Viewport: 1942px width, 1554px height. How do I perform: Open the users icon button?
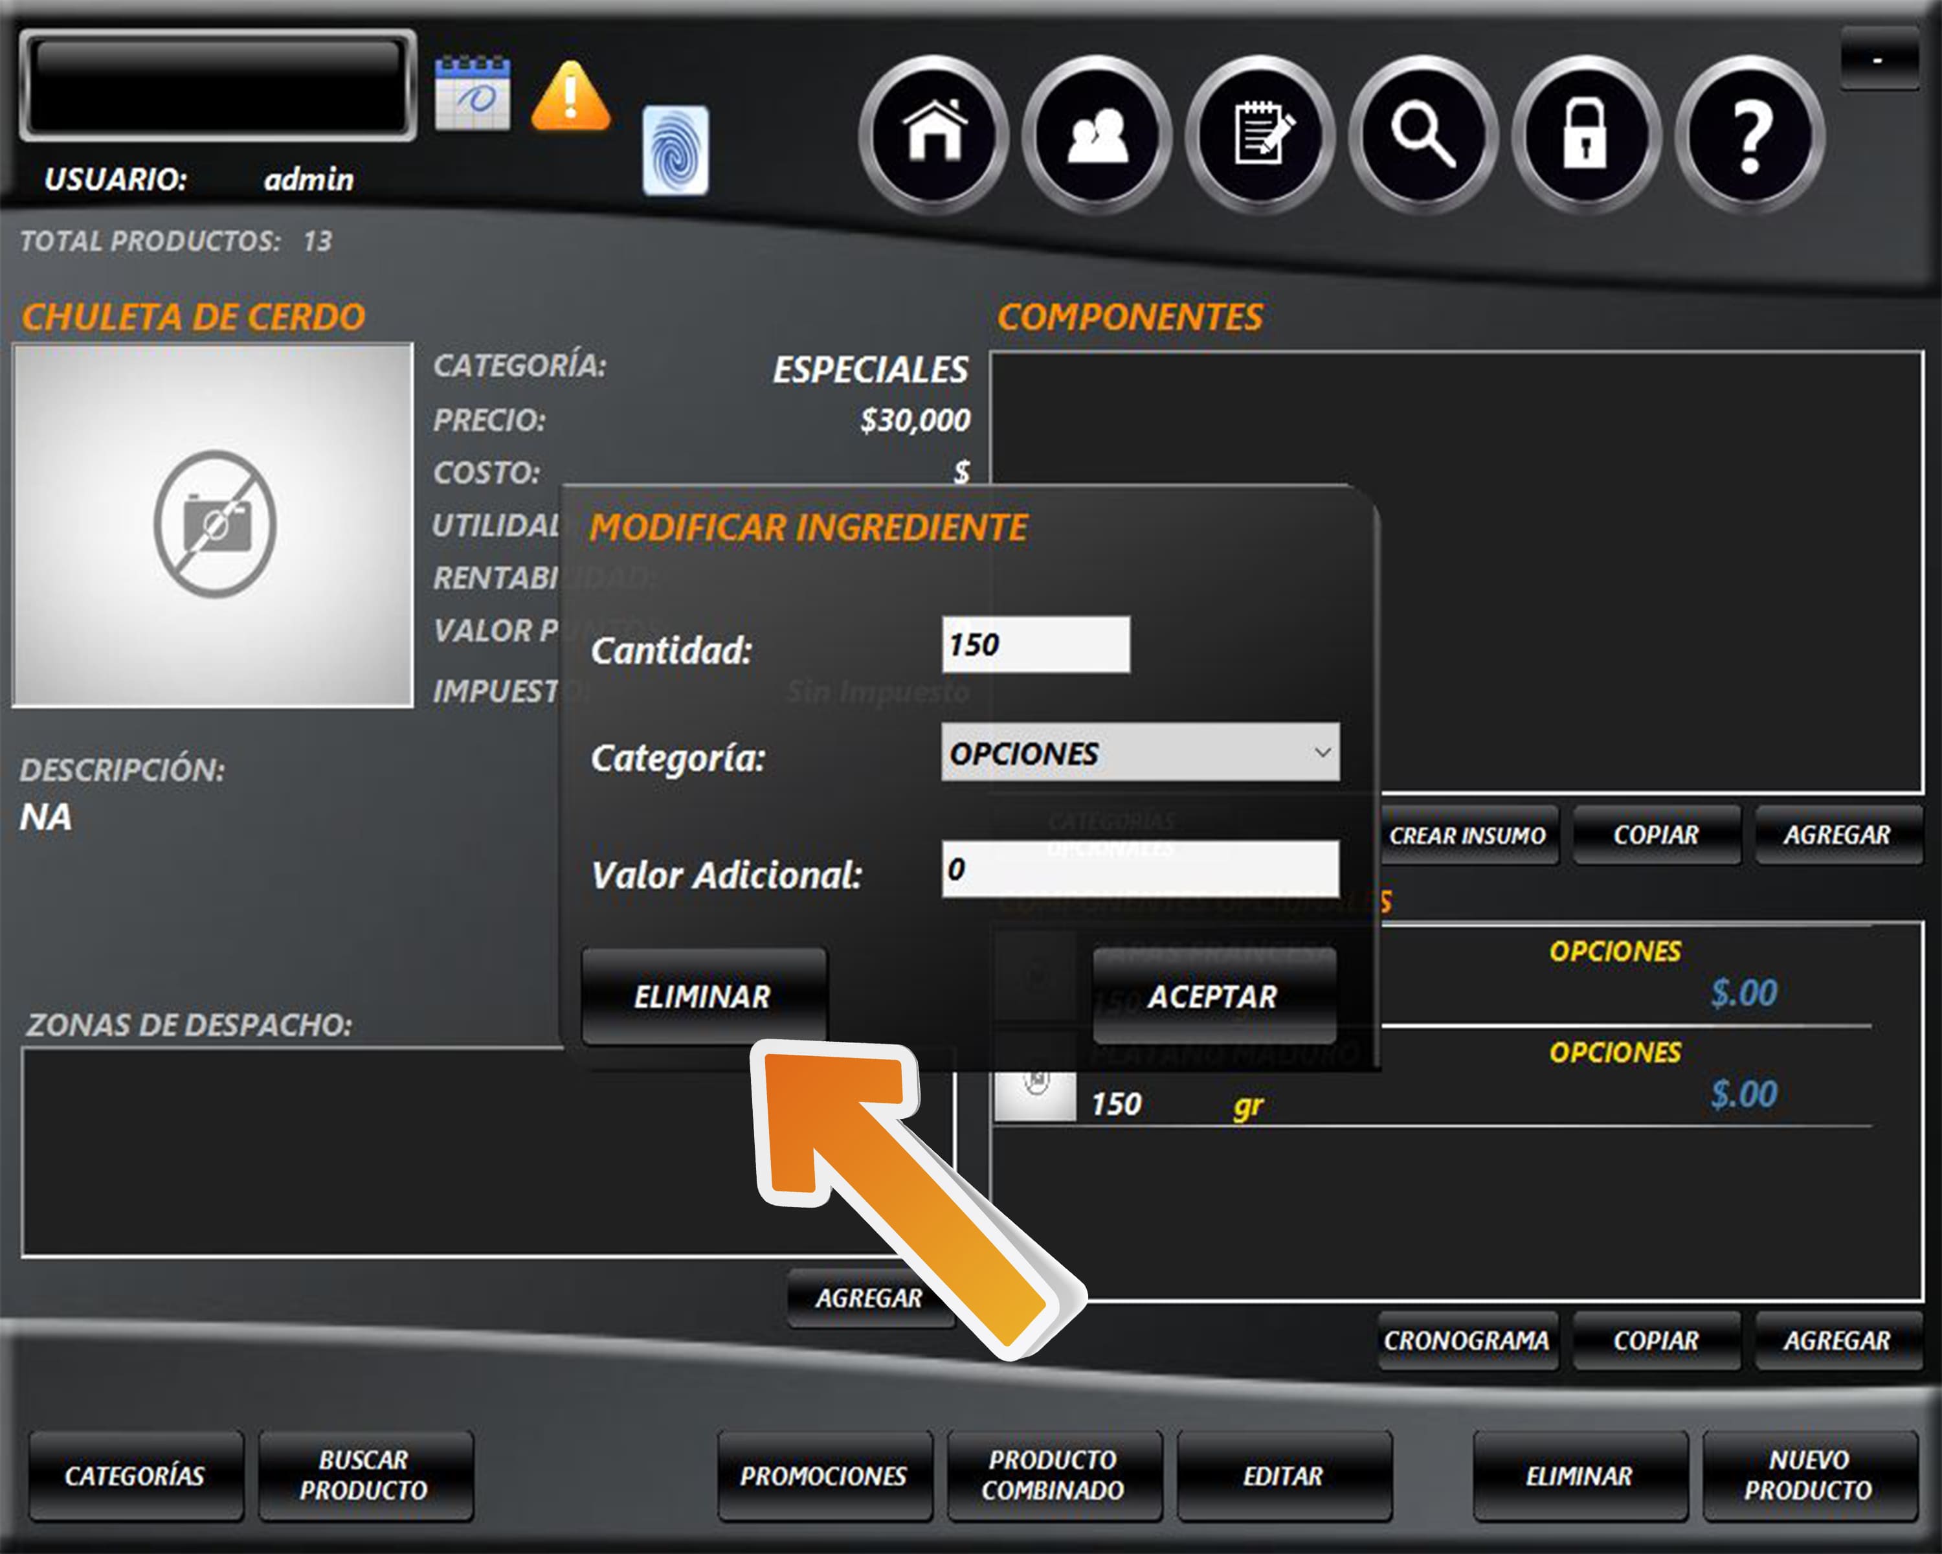1097,134
